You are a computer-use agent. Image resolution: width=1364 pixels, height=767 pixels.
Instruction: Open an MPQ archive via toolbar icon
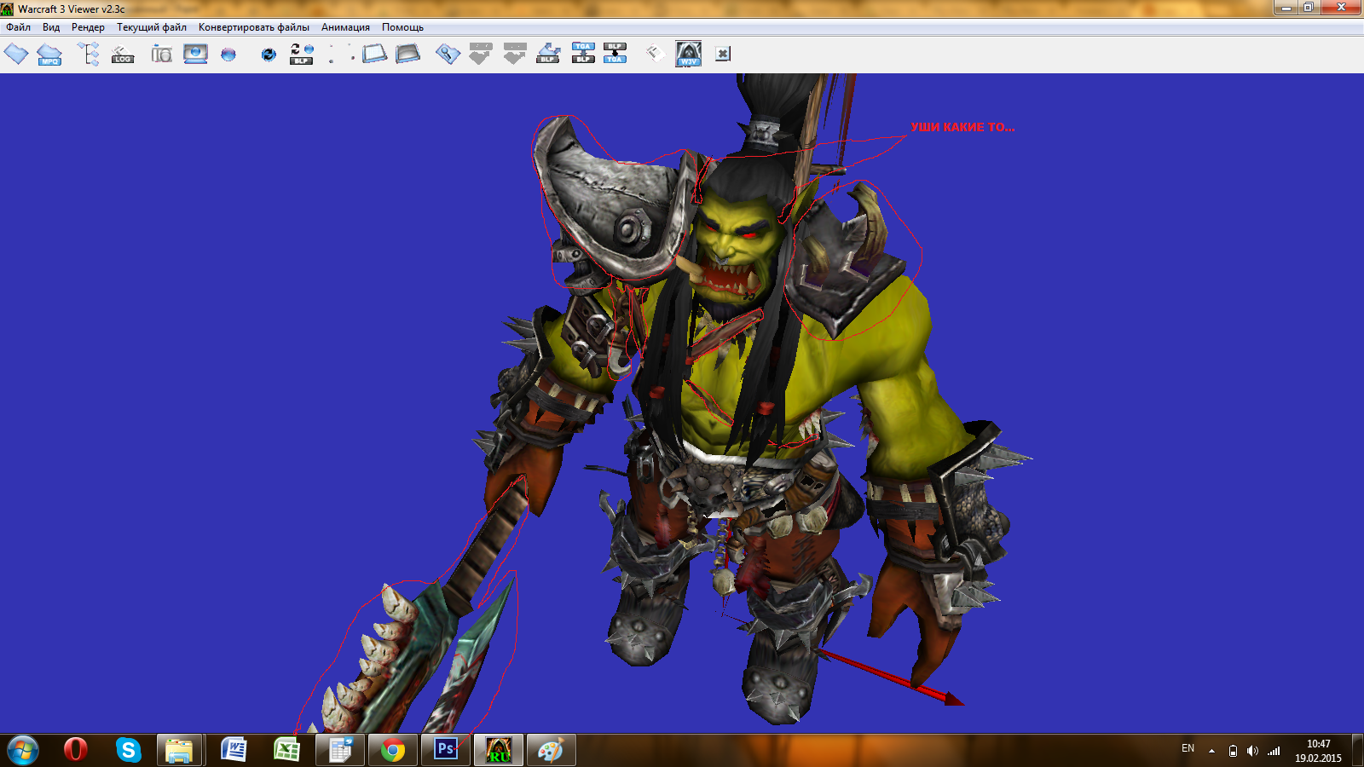(49, 54)
